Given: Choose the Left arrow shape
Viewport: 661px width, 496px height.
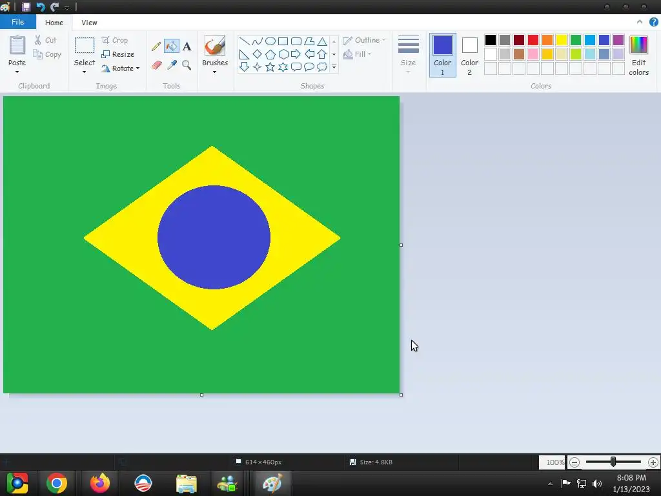Looking at the screenshot, I should point(309,54).
